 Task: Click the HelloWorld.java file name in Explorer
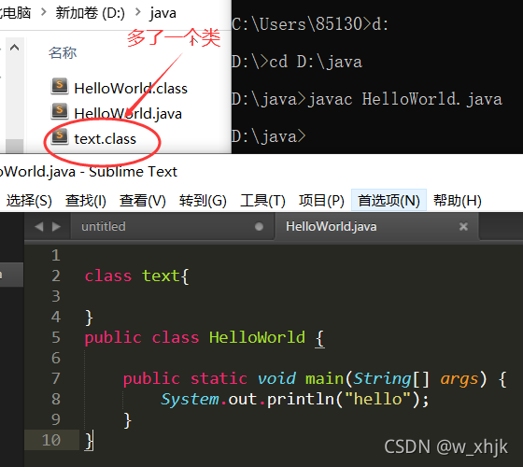[x=128, y=114]
